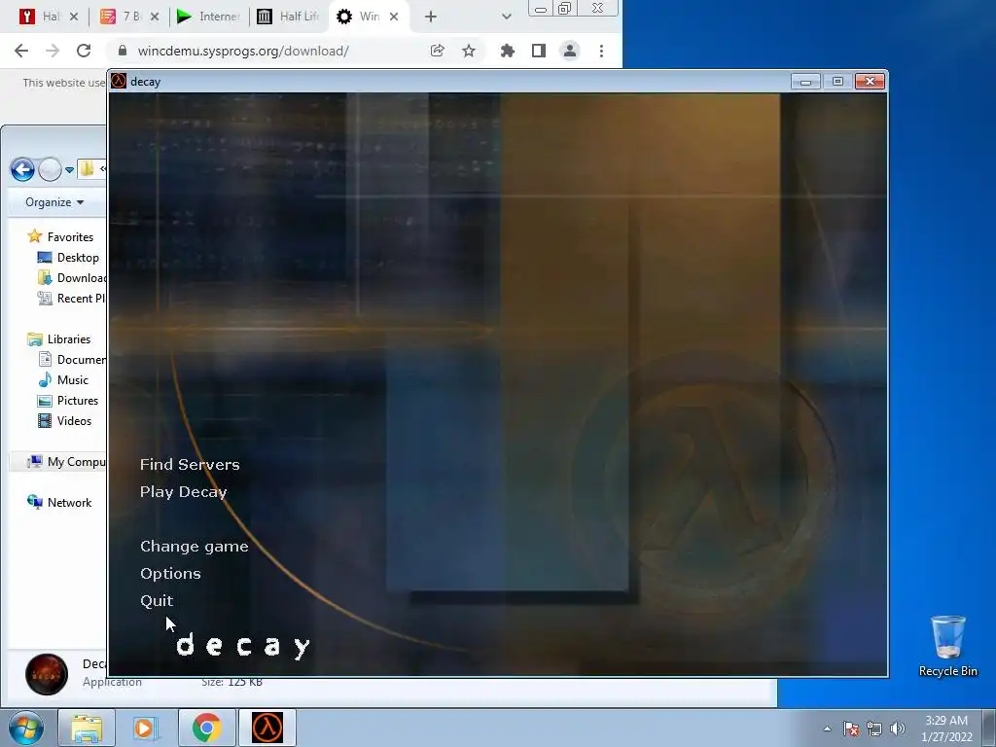Screen dimensions: 996x747
Task: Click Explorer forward button
Action: 50,169
